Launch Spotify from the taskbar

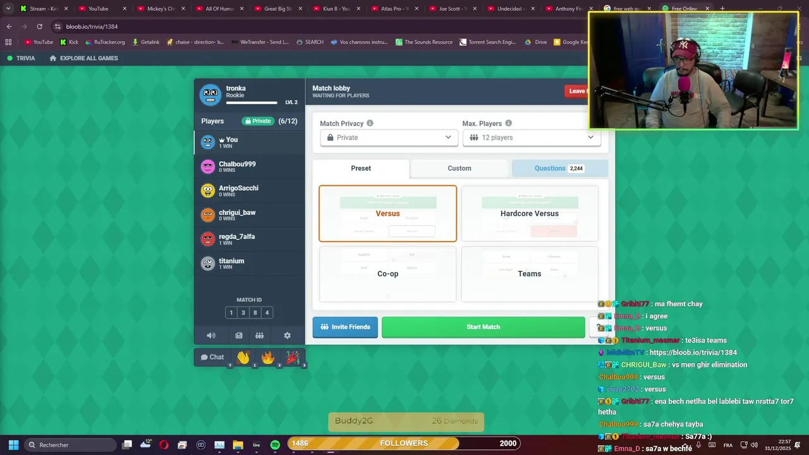point(275,445)
